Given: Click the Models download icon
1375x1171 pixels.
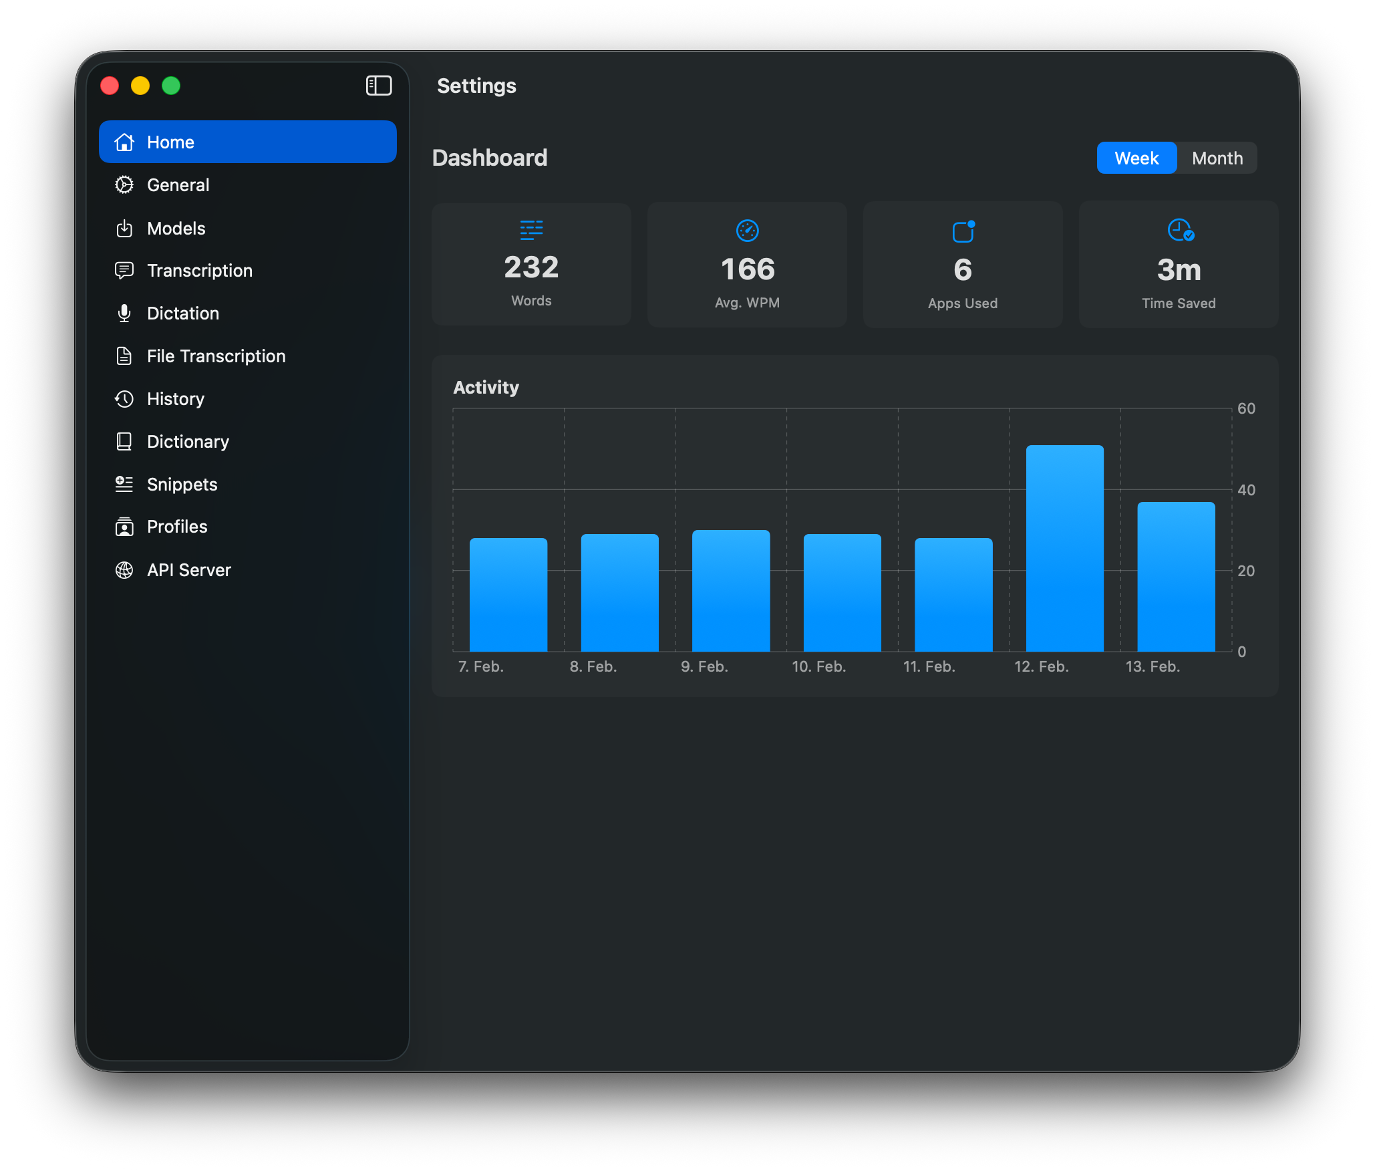Looking at the screenshot, I should 124,229.
